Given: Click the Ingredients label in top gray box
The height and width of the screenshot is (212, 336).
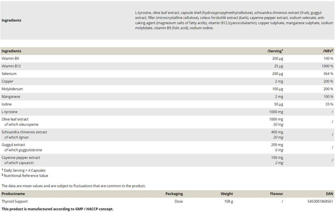Looking at the screenshot, I should click(11, 20).
